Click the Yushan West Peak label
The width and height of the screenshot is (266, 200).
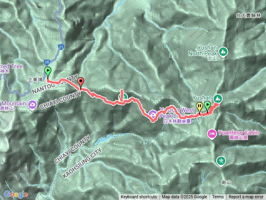[x=177, y=113]
